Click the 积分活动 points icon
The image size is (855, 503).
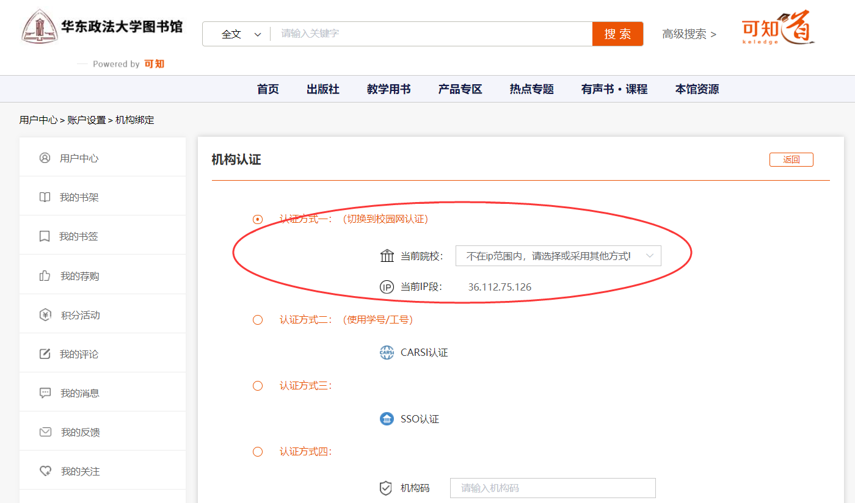[x=45, y=315]
